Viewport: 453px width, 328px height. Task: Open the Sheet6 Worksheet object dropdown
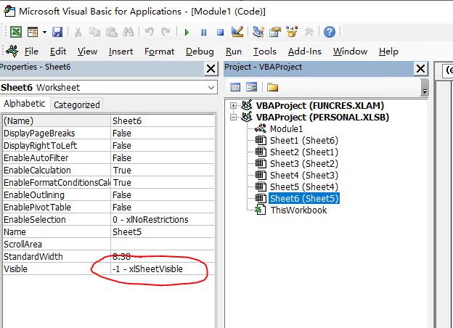click(x=211, y=88)
